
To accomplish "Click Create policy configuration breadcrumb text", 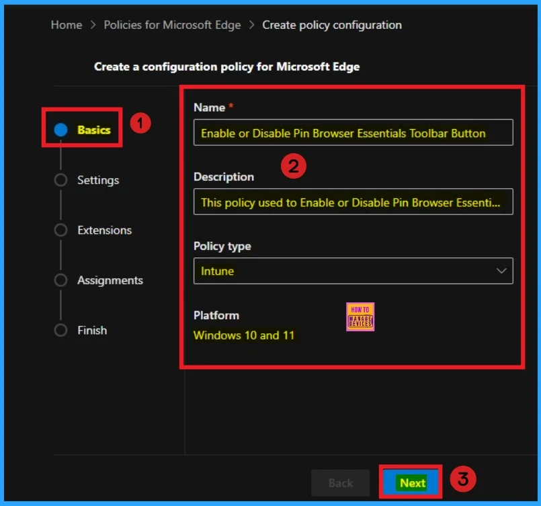I will click(332, 25).
